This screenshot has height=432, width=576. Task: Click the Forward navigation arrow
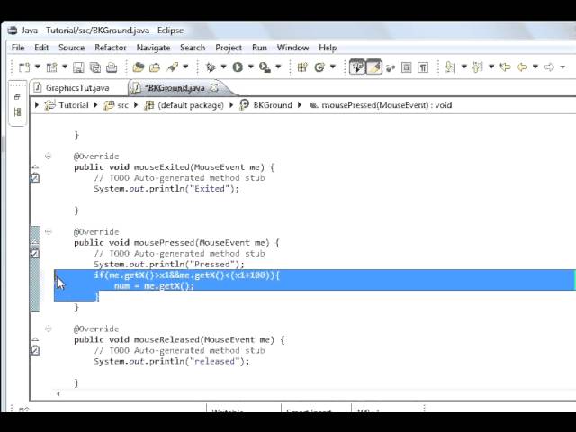coord(550,67)
